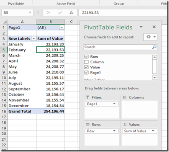The image size is (169, 152).
Task: Select the October row label
Action: click(x=22, y=94)
